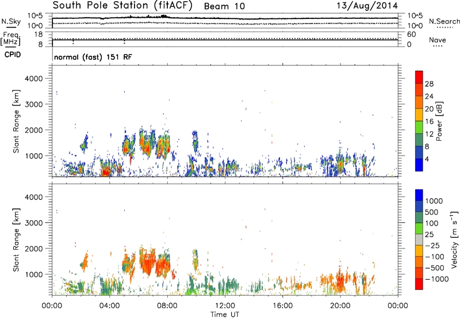Click the 'Slant Range [km]' label of the velocity panel
The width and height of the screenshot is (460, 318).
[16, 240]
